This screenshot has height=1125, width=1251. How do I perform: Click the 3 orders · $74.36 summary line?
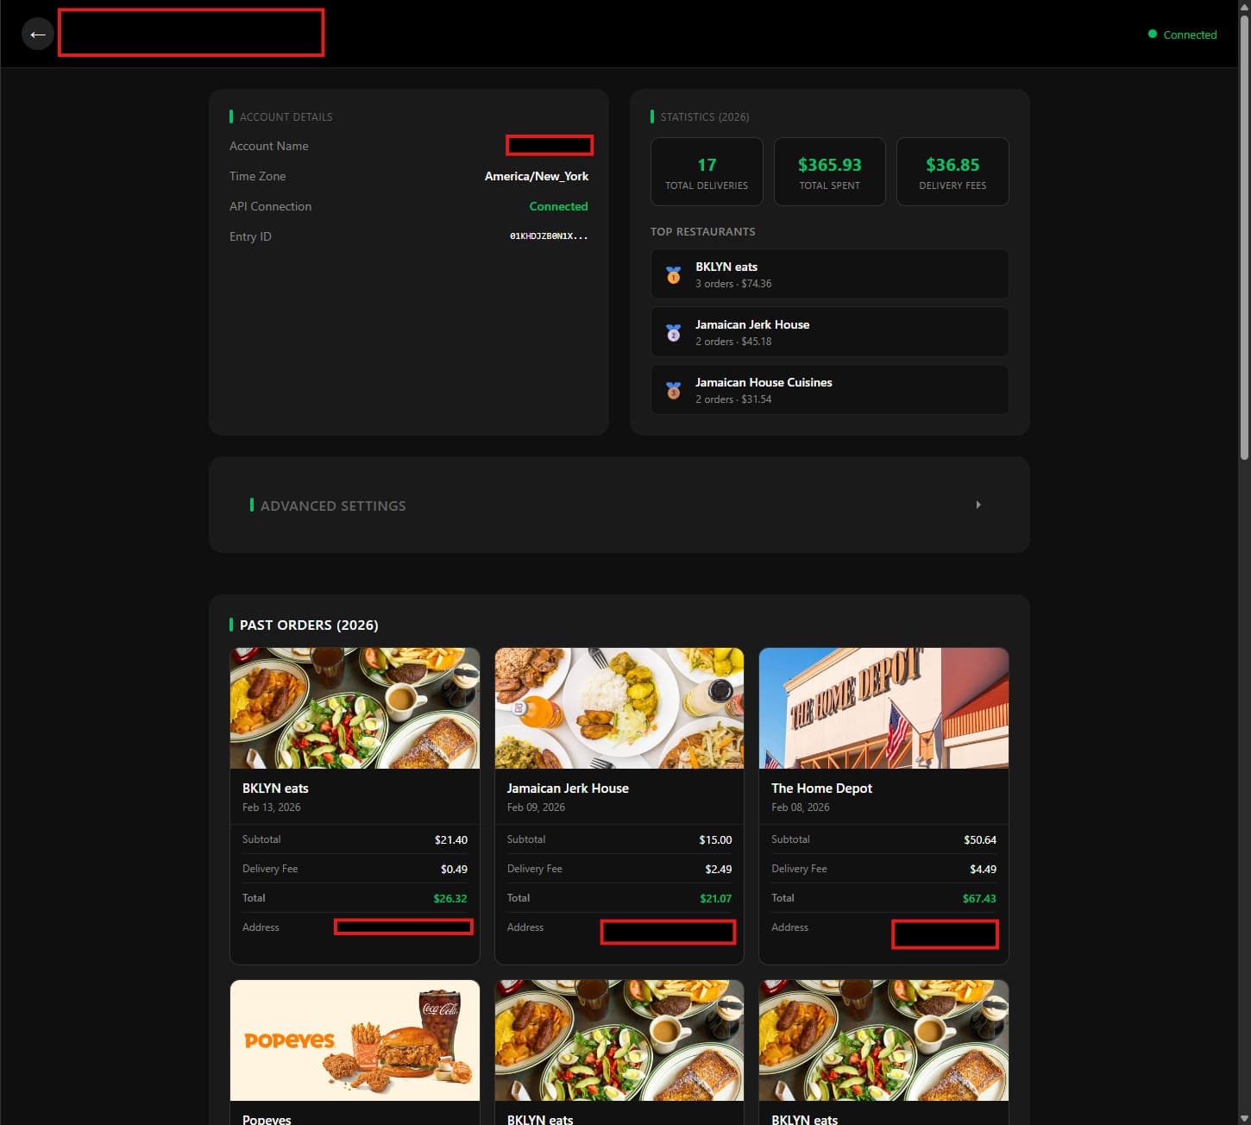click(733, 284)
